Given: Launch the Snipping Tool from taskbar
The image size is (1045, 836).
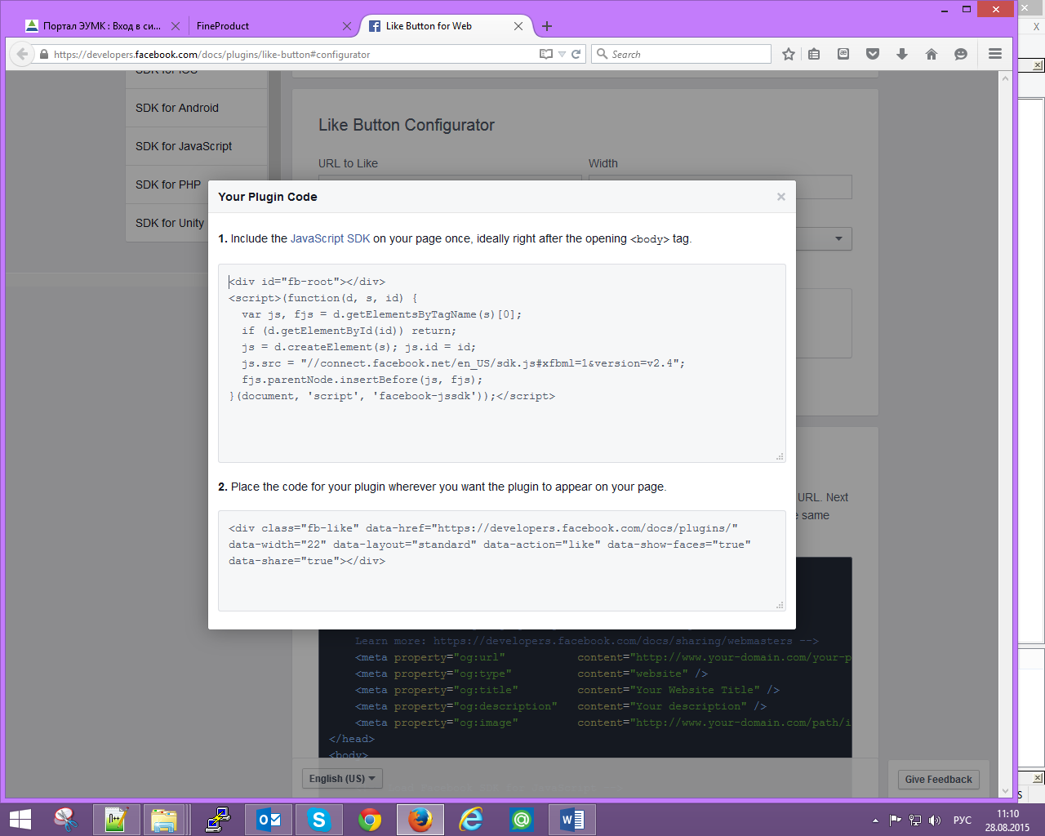Looking at the screenshot, I should coord(65,820).
